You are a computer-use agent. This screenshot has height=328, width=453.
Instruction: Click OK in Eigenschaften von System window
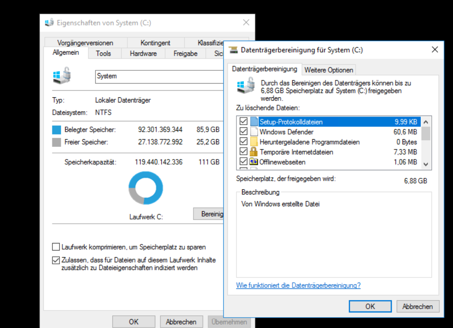134,322
